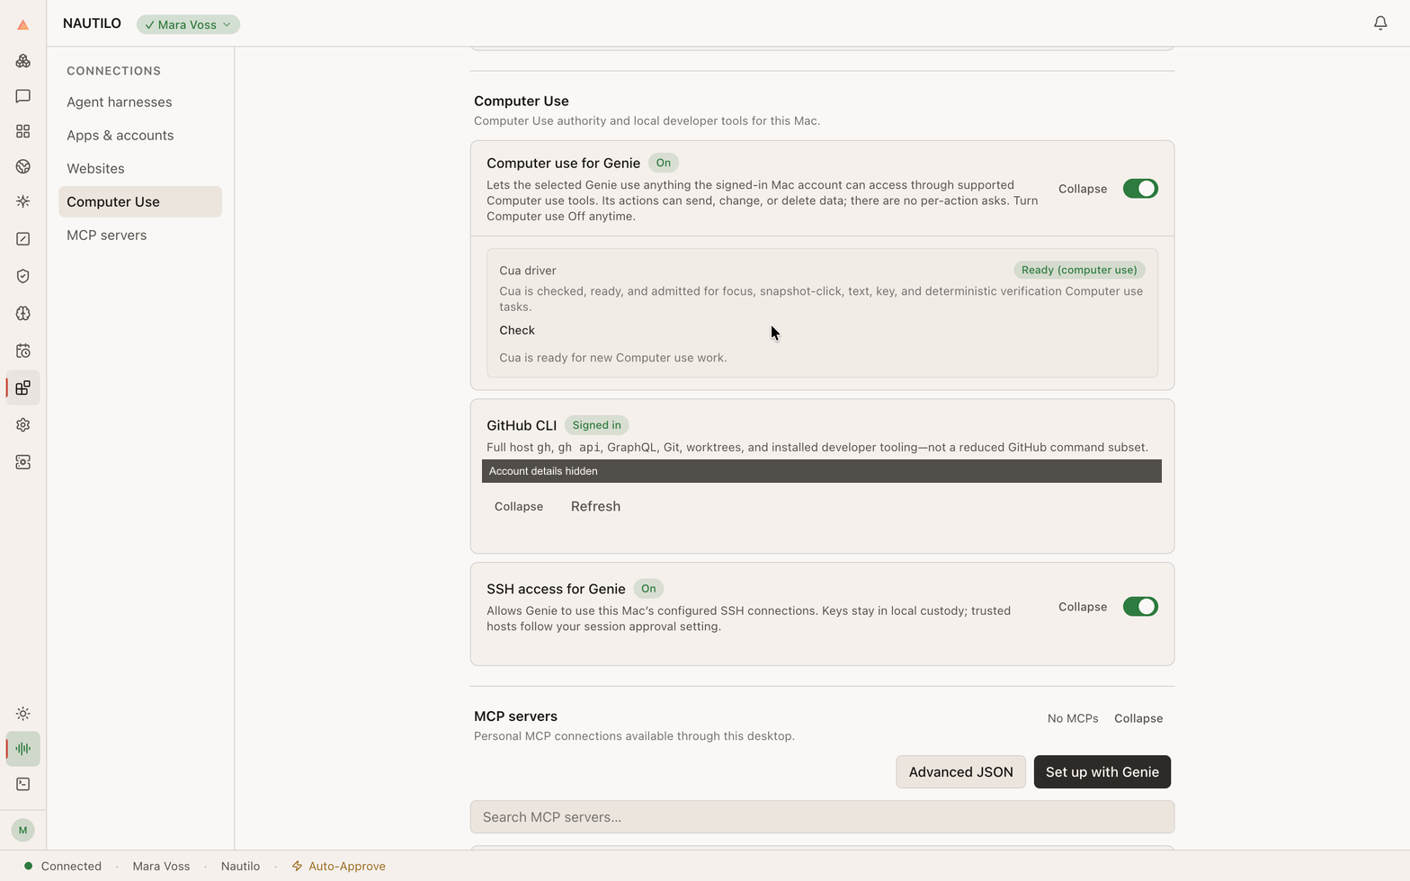Go to MCP servers in Connections menu
Viewport: 1410px width, 881px height.
click(140, 236)
